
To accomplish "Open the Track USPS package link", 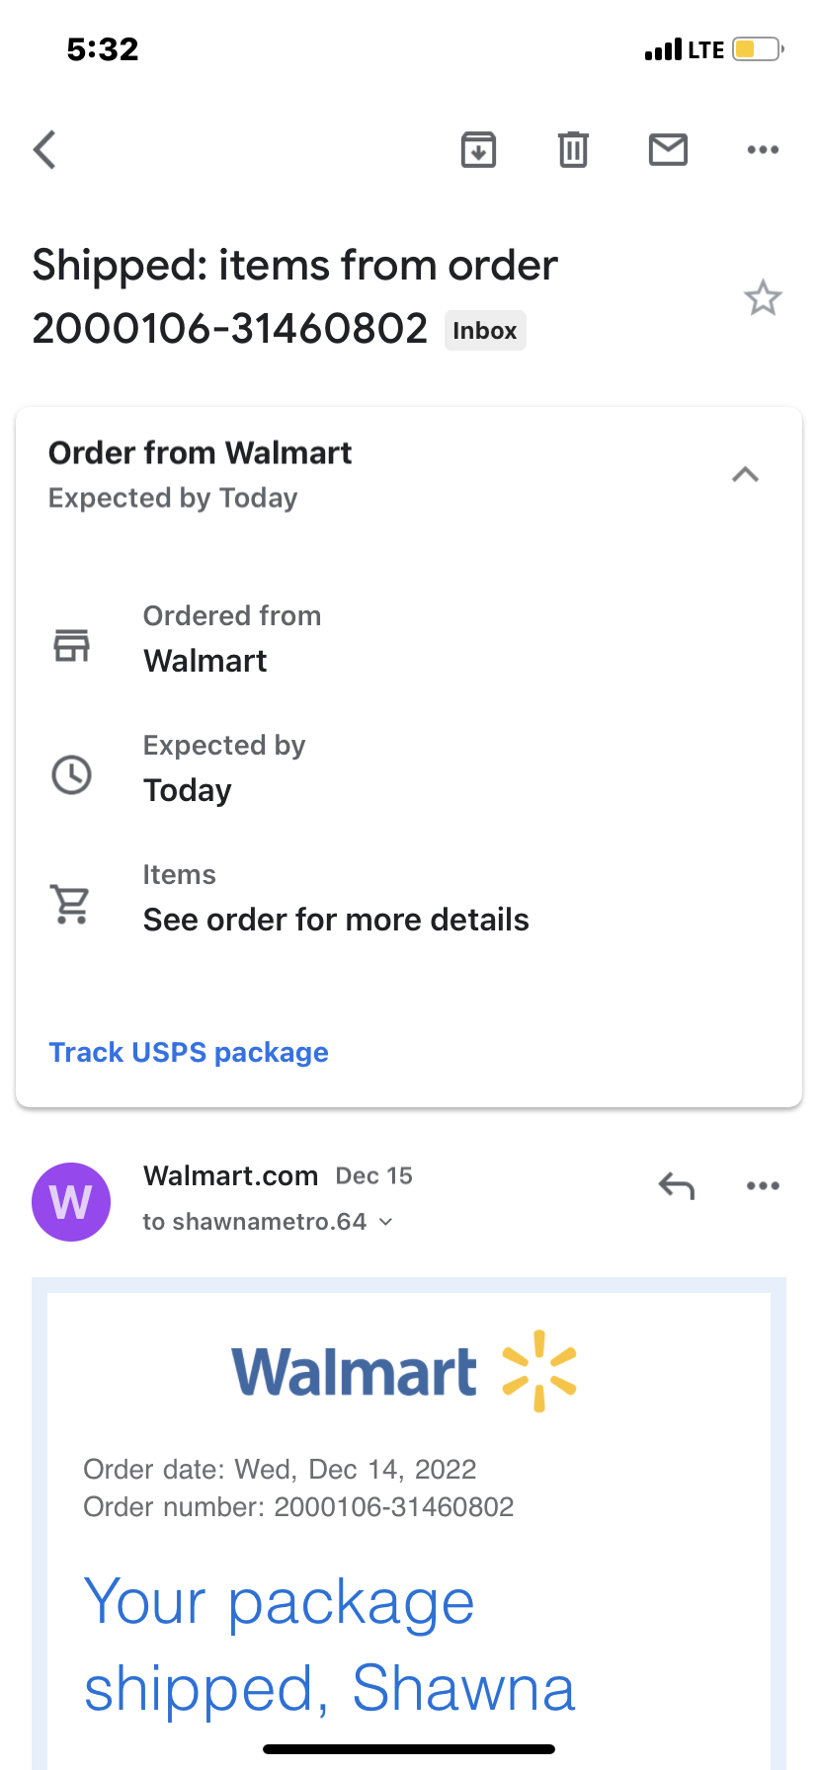I will pyautogui.click(x=189, y=1053).
